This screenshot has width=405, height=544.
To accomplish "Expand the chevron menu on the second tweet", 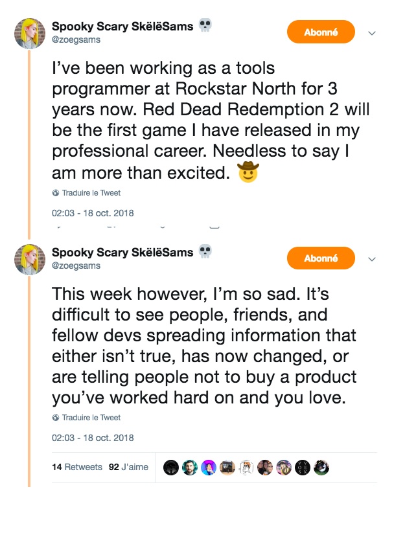I will click(x=372, y=259).
